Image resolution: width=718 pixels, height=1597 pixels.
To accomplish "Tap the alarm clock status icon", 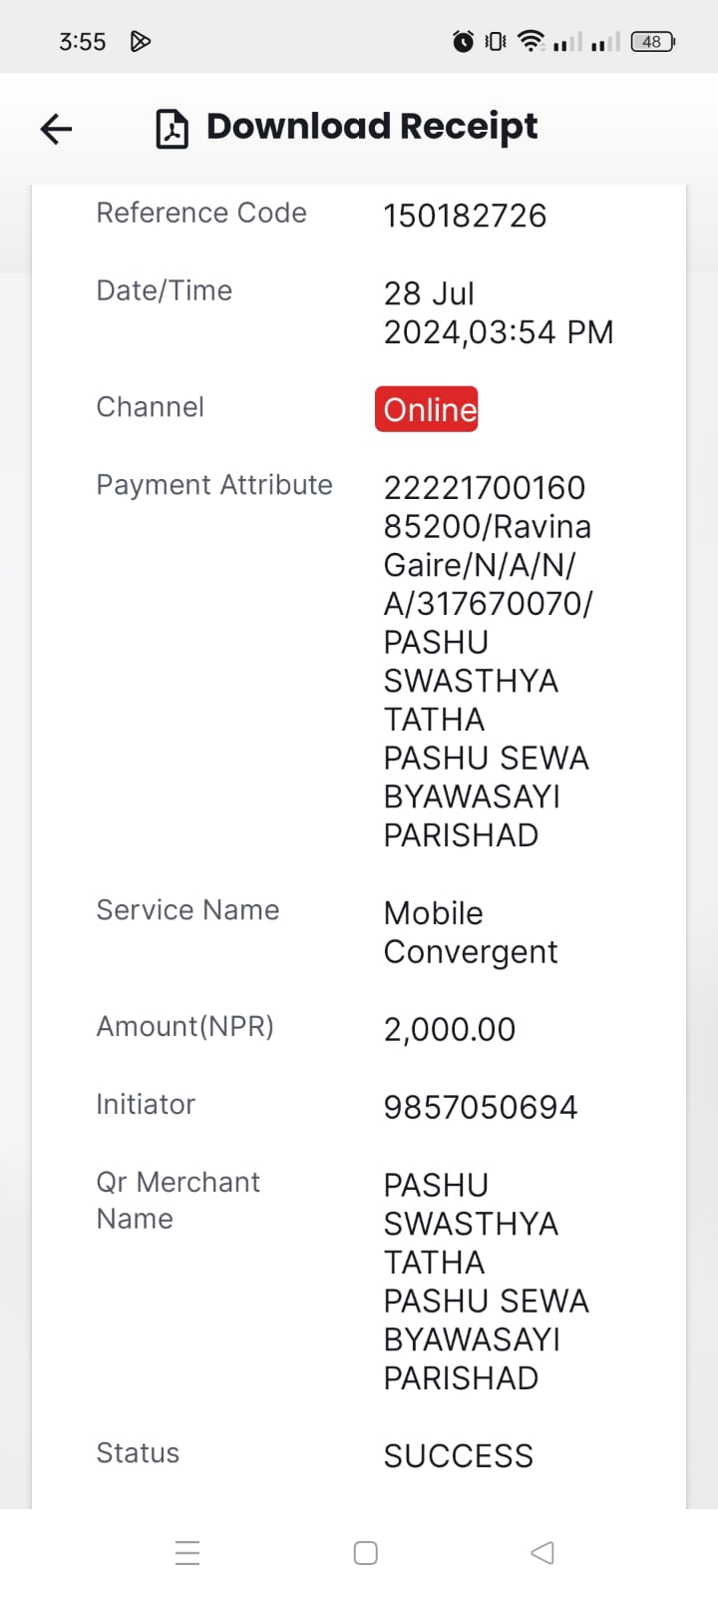I will (463, 41).
